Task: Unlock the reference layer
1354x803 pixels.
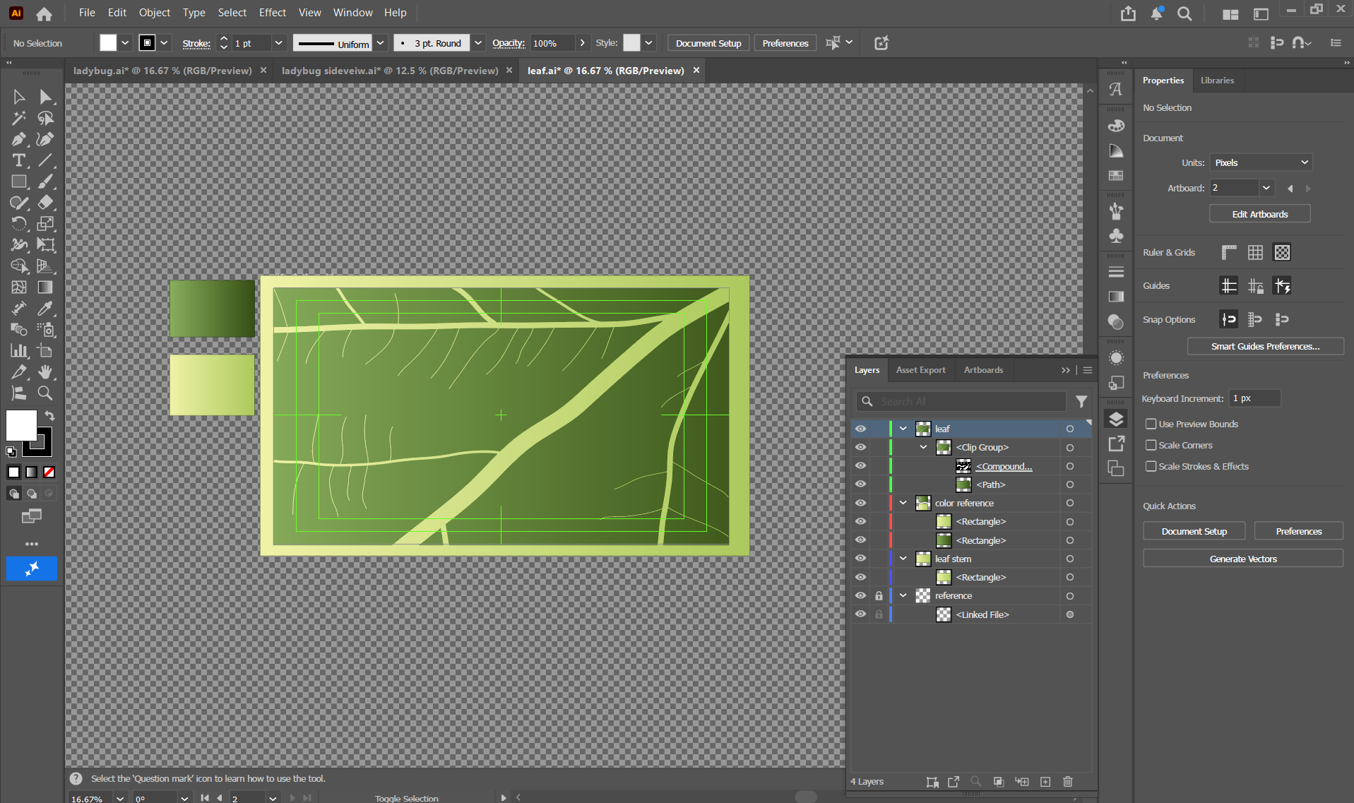Action: tap(879, 595)
